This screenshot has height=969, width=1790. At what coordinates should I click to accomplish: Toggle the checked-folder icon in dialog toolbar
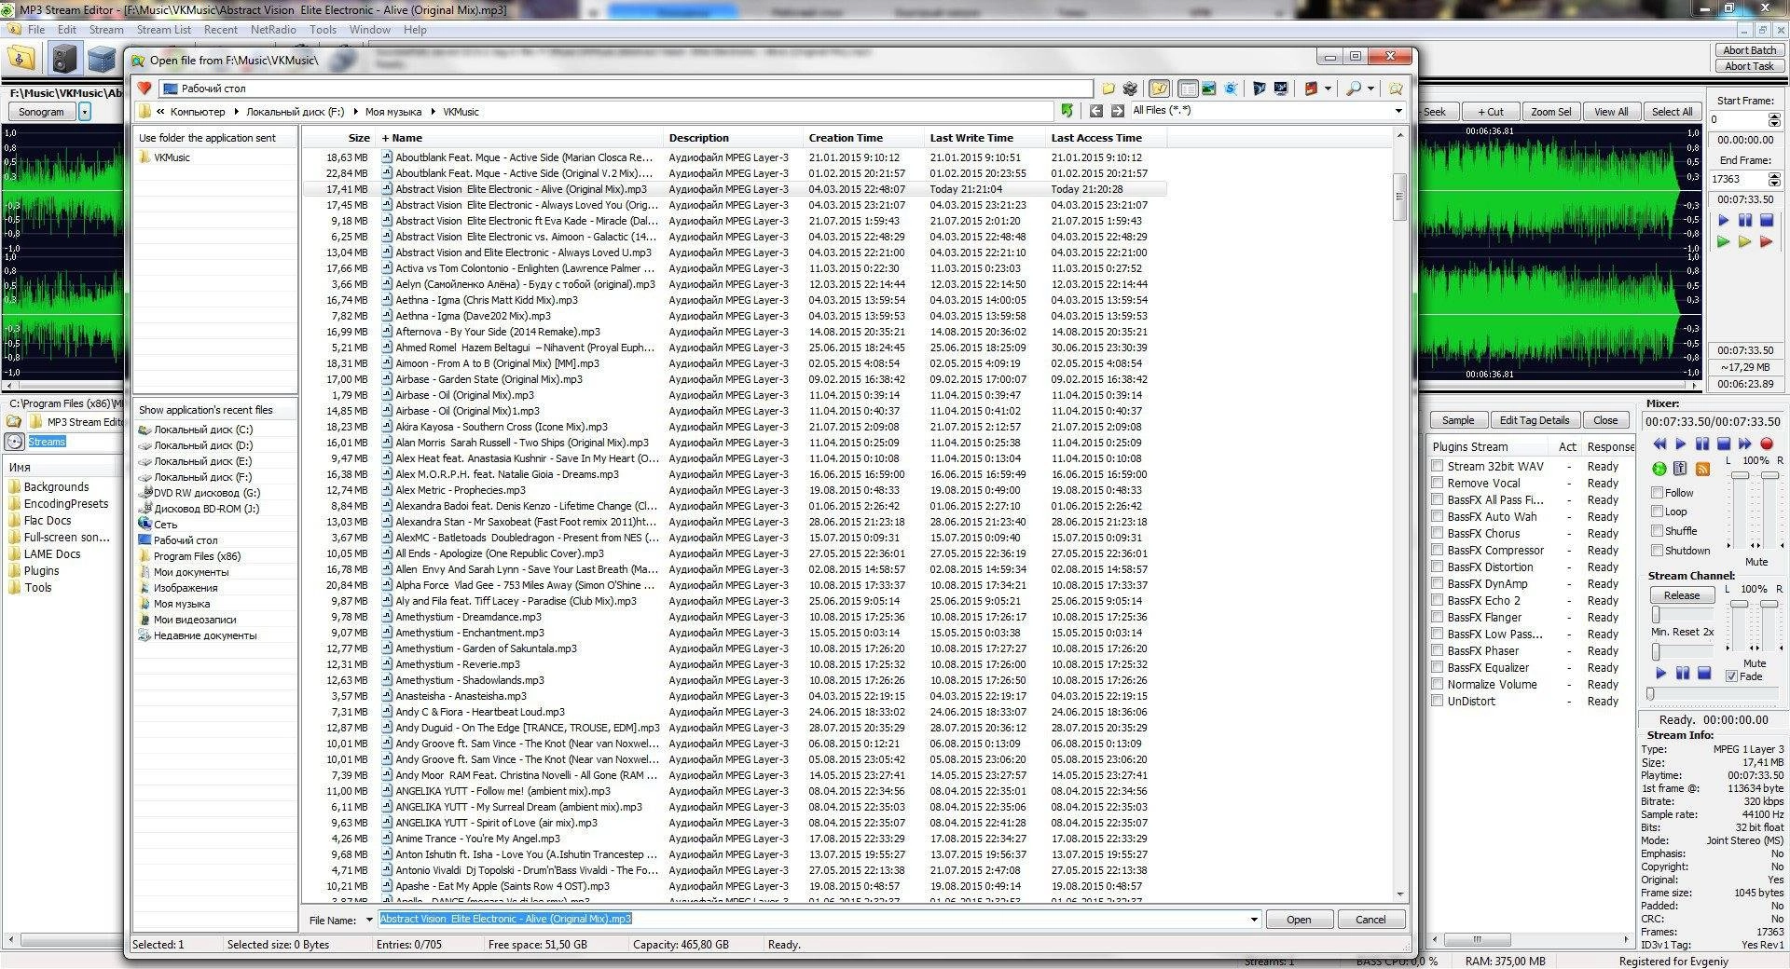[x=1159, y=89]
